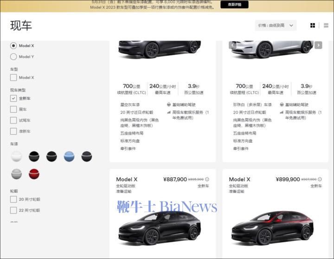Open the black-red Model X thumbnail at ¥899,900

point(272,227)
